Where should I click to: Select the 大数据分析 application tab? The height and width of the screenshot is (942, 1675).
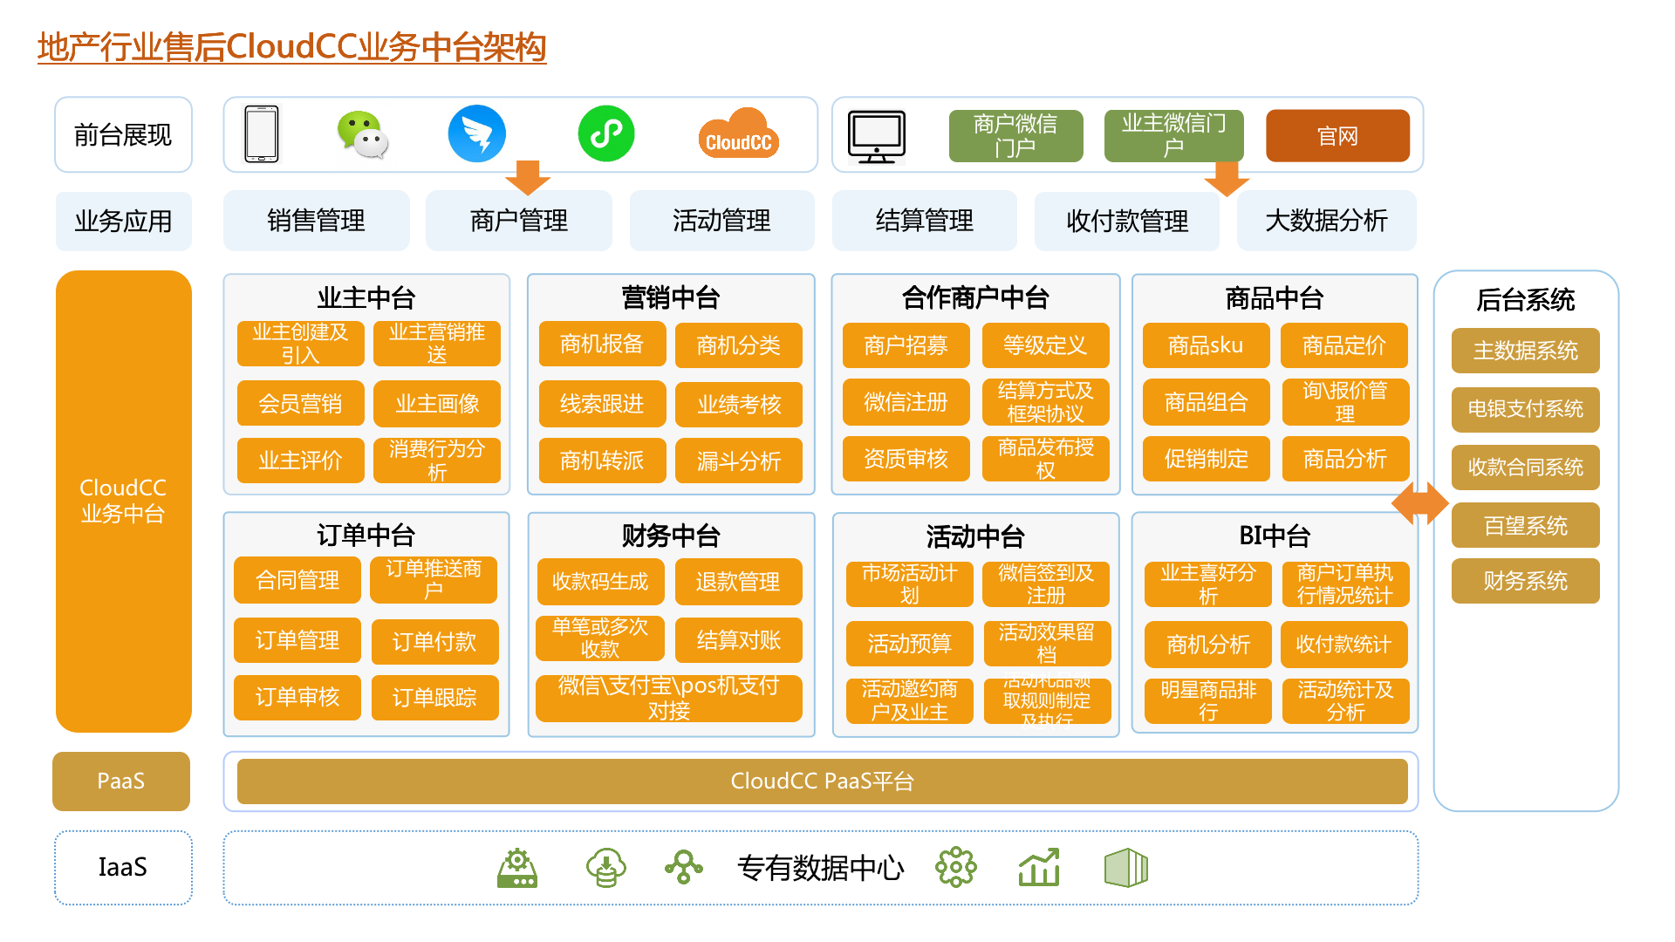(1325, 221)
